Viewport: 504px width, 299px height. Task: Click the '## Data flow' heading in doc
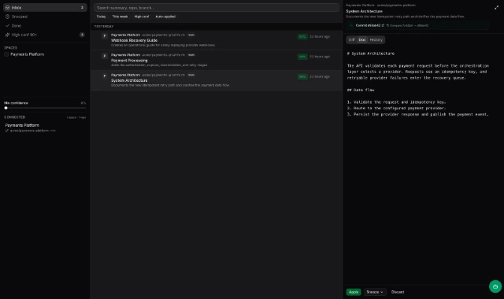(x=361, y=90)
